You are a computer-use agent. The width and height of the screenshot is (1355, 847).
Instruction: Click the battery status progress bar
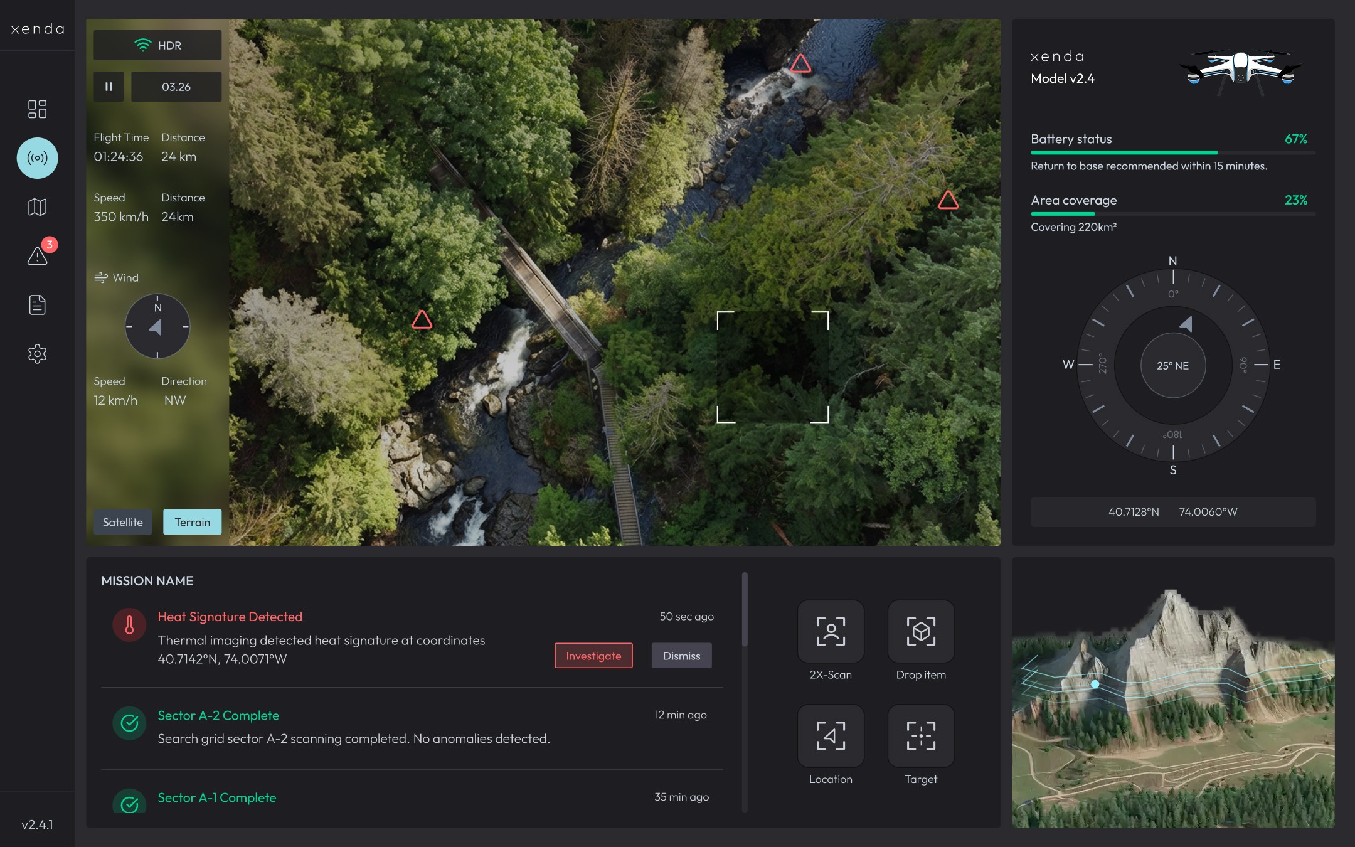tap(1172, 152)
